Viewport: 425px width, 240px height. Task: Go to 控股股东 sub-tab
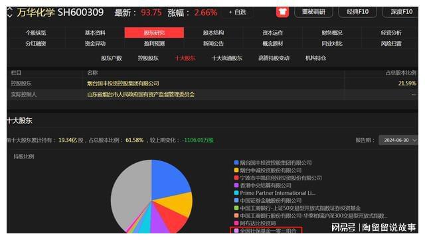148,58
